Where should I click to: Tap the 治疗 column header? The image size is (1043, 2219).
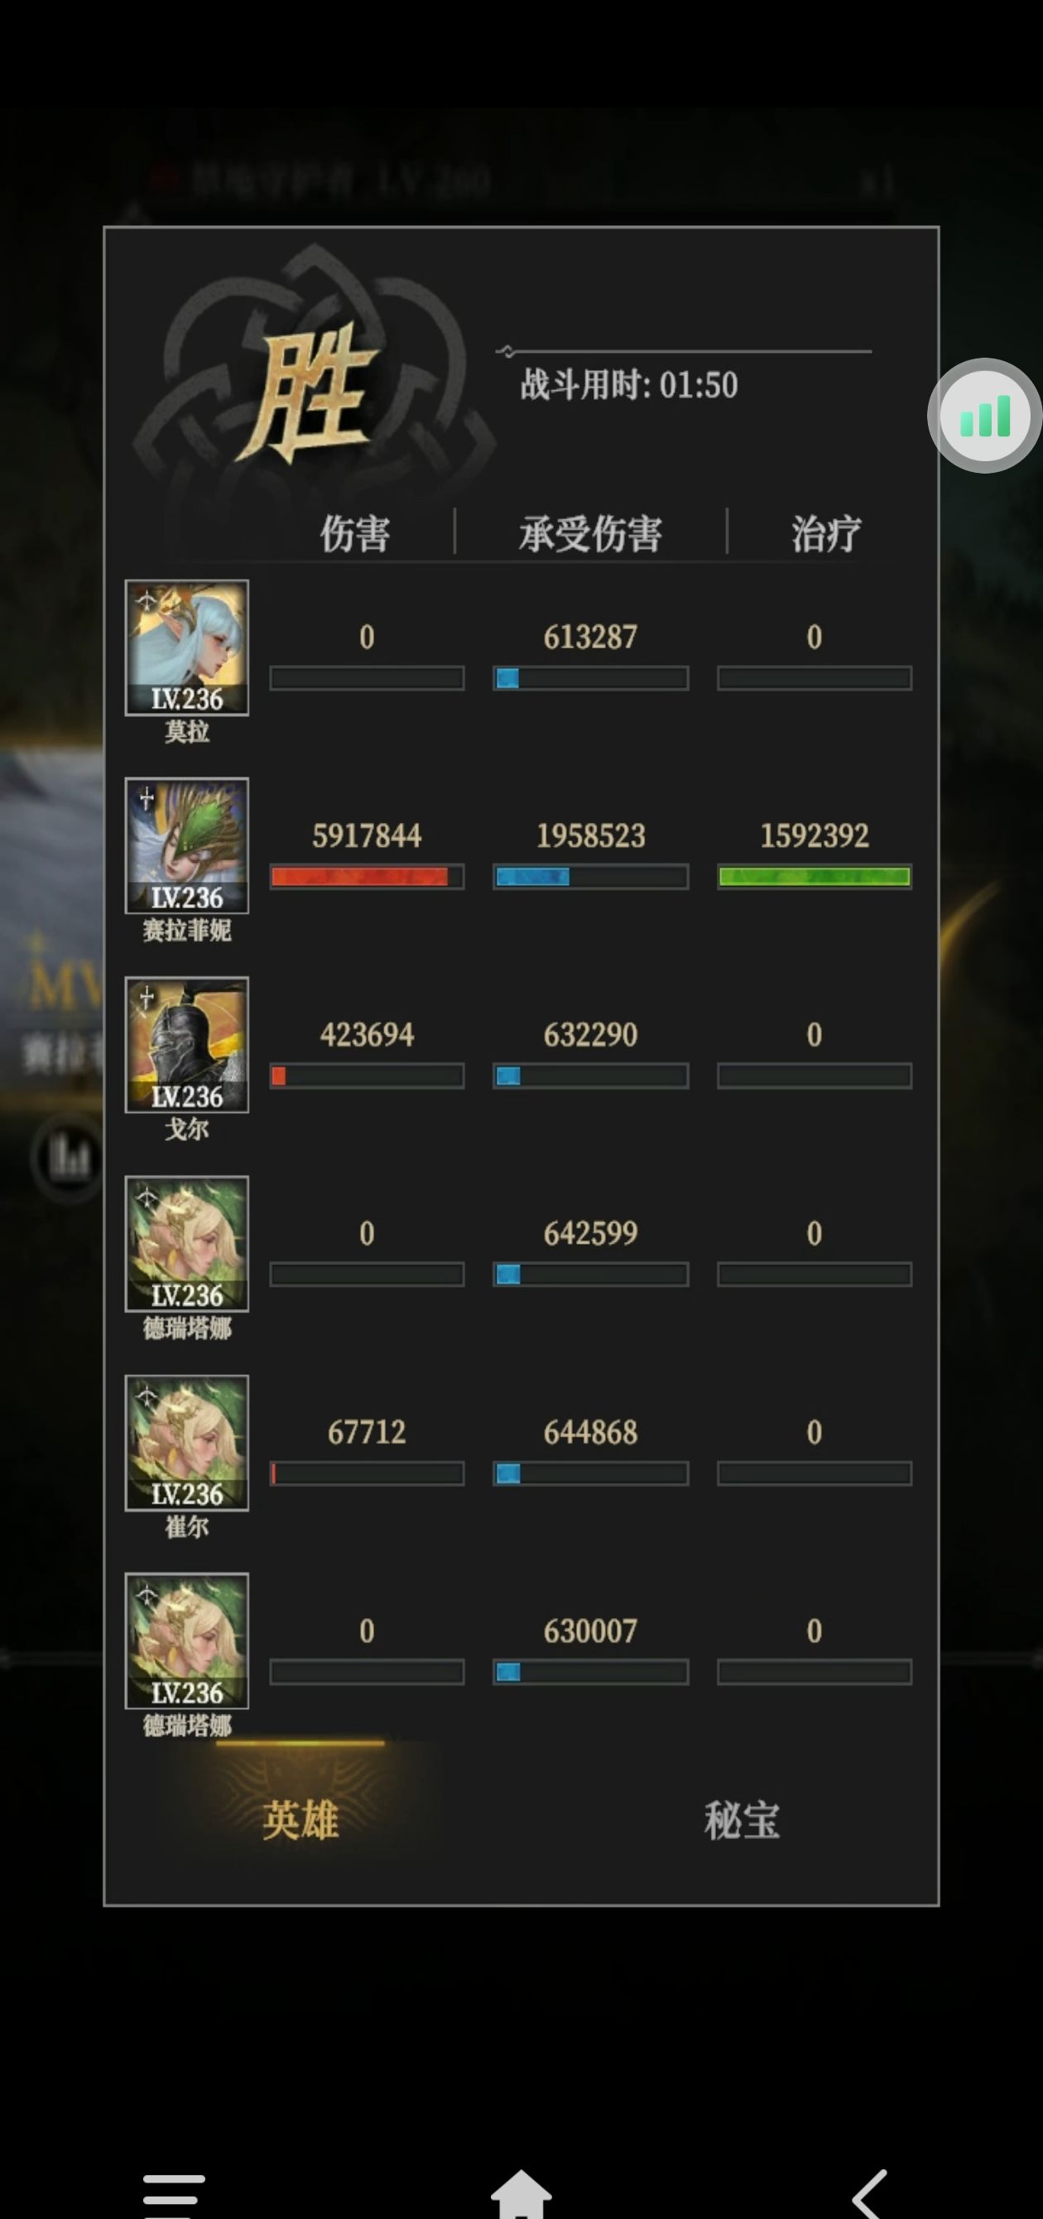tap(825, 533)
